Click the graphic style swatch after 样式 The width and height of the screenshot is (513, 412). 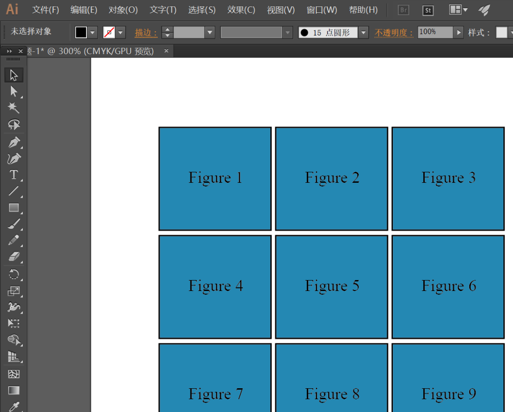(x=502, y=32)
